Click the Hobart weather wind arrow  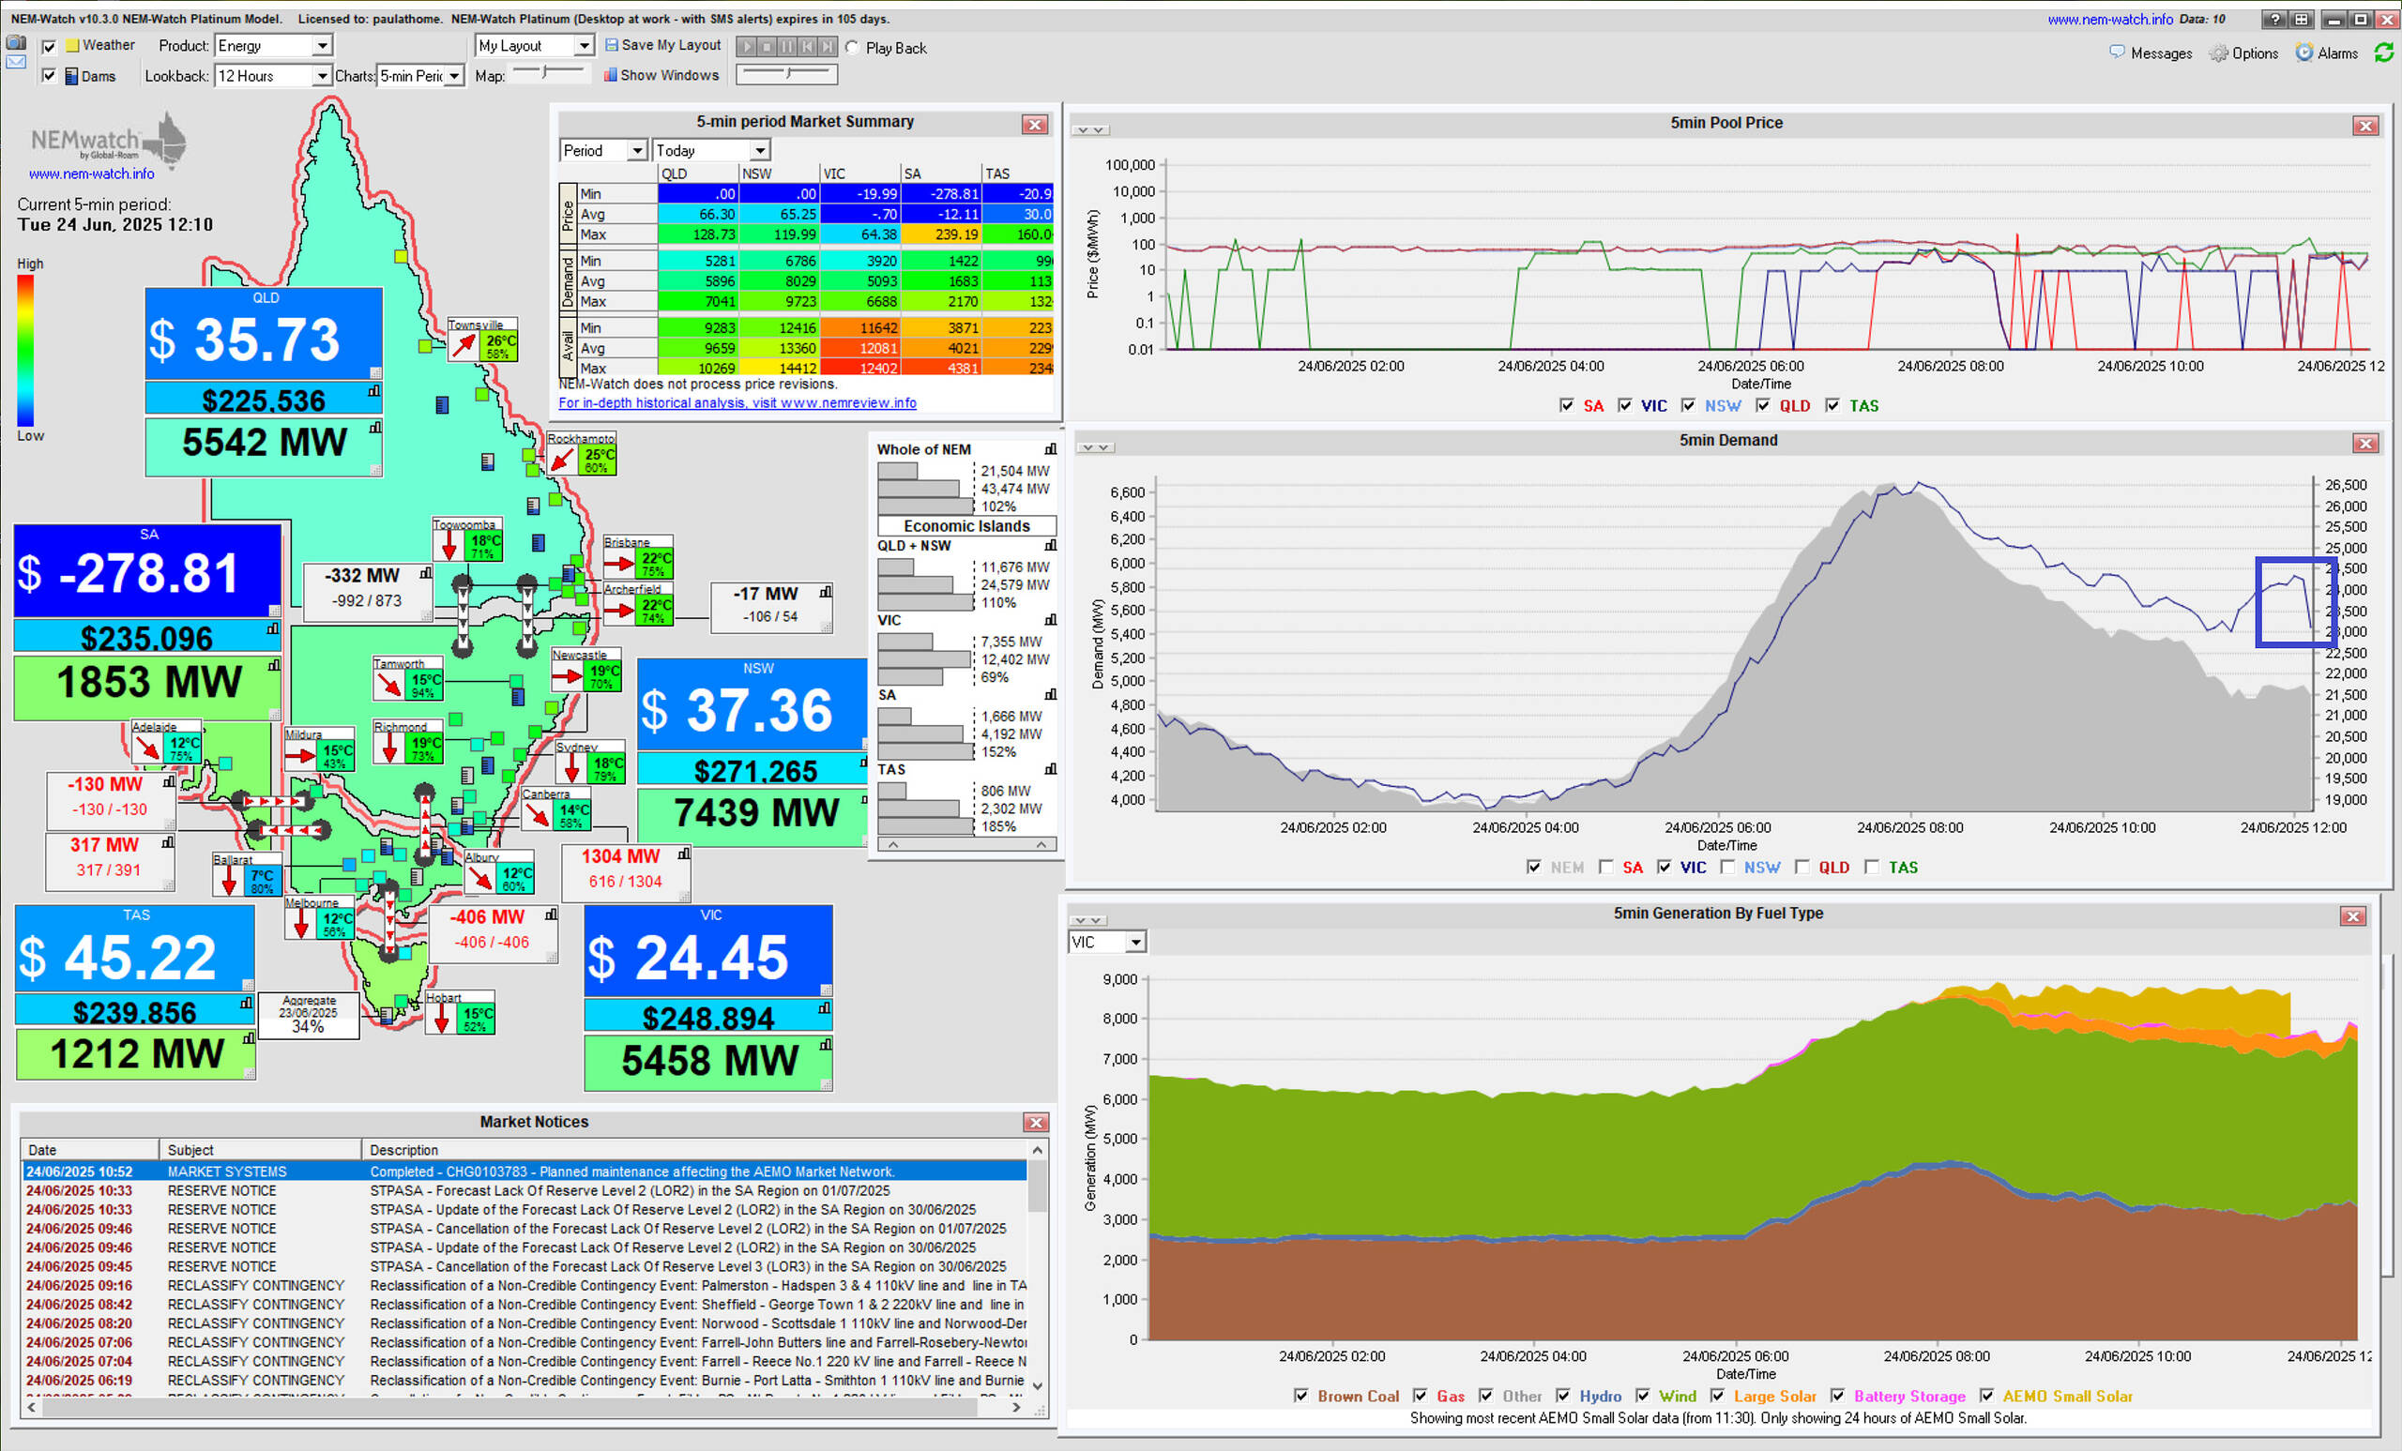pyautogui.click(x=441, y=1019)
